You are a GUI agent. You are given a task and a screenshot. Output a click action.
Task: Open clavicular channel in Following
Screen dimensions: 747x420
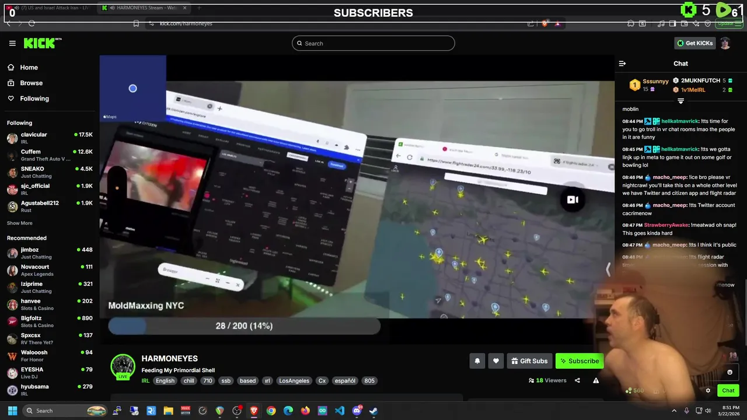click(x=50, y=138)
